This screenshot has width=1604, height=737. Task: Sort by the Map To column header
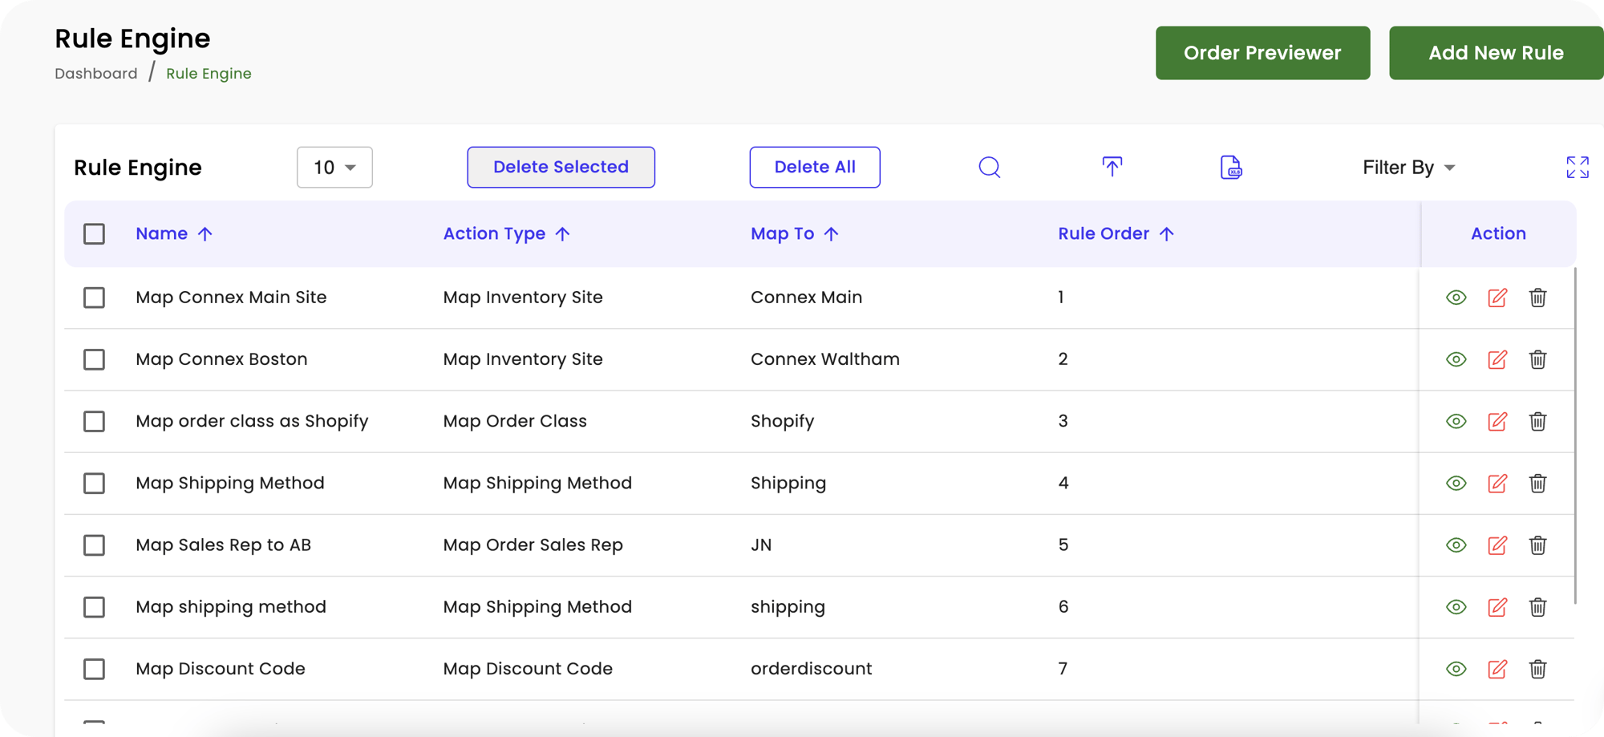tap(795, 233)
